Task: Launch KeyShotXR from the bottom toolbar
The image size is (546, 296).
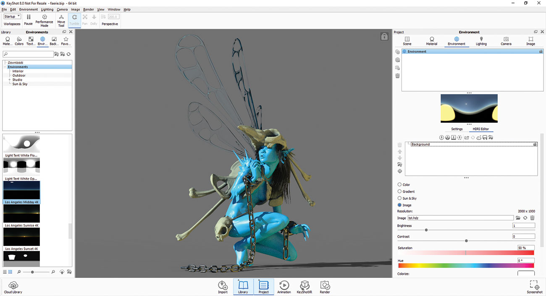Action: tap(304, 287)
